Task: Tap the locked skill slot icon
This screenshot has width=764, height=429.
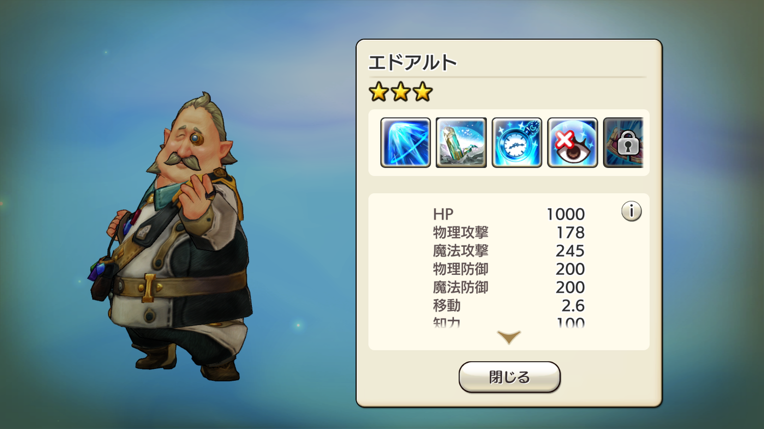Action: point(623,142)
